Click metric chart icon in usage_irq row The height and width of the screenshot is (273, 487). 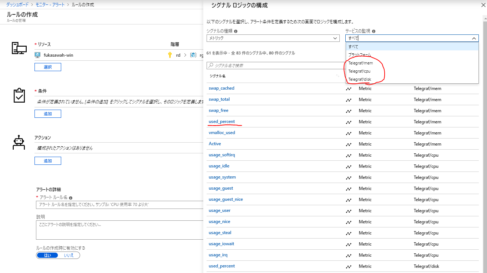click(349, 255)
